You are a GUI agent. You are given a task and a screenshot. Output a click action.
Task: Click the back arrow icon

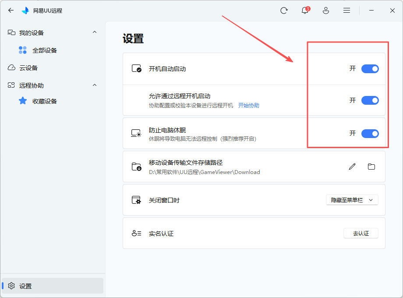11,11
